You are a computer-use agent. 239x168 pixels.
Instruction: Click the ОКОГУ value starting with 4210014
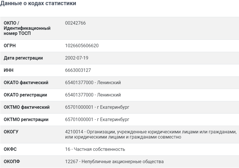[151, 135]
